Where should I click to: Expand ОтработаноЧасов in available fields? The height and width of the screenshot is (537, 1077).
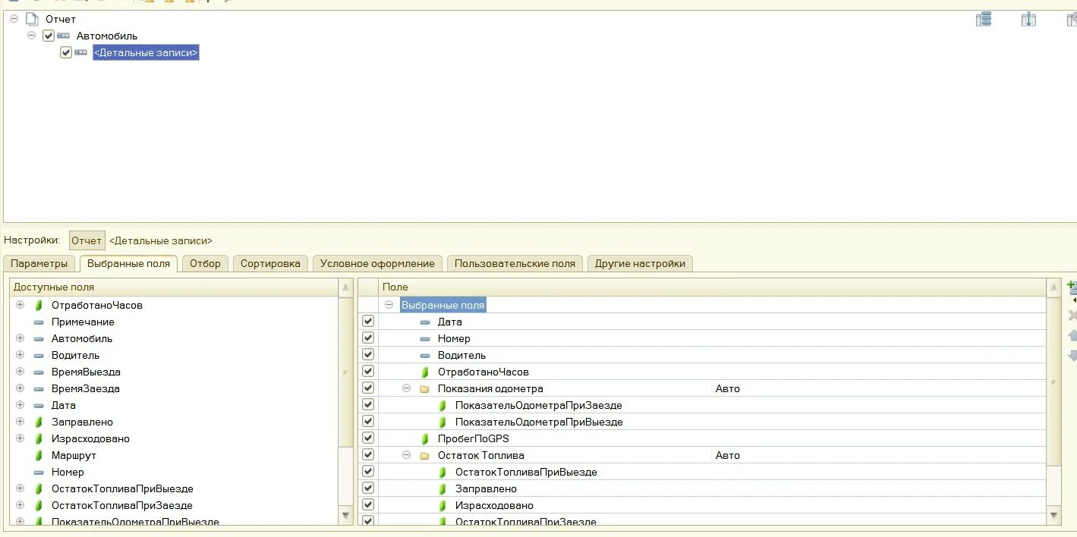(20, 305)
